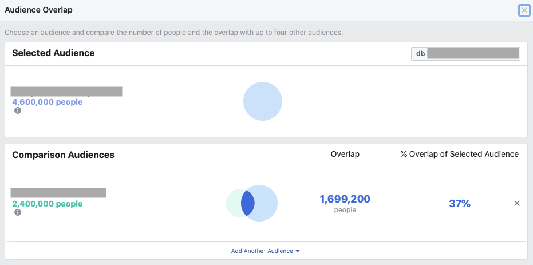
Task: Click the 1,699,200 overlap count
Action: click(345, 199)
